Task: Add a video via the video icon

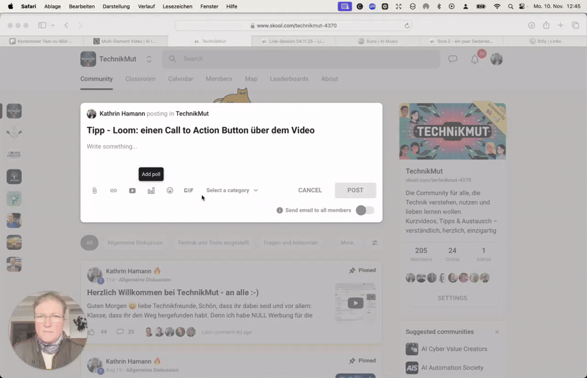Action: click(132, 190)
